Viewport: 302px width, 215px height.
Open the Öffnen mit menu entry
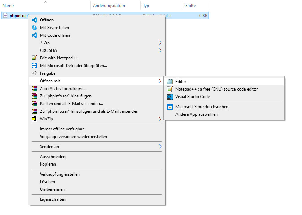96,81
